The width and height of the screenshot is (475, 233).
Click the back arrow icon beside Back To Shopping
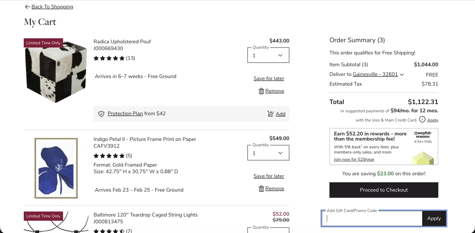tap(27, 7)
